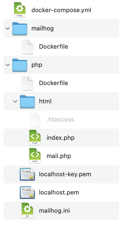
Task: Select the localhost-key.pem certificate icon
Action: 27,174
